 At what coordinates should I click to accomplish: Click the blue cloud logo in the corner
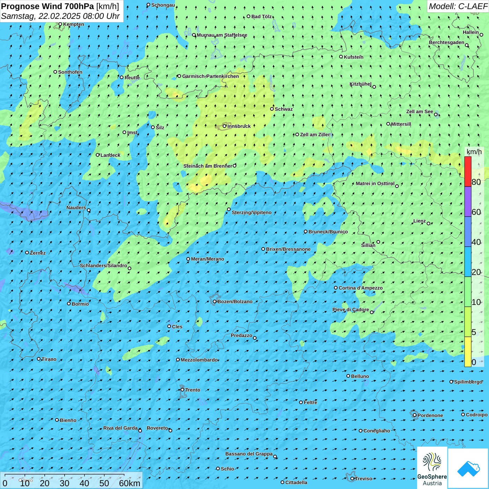(468, 468)
